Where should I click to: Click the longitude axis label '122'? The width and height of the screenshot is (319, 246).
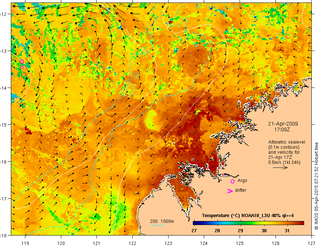pos(133,243)
